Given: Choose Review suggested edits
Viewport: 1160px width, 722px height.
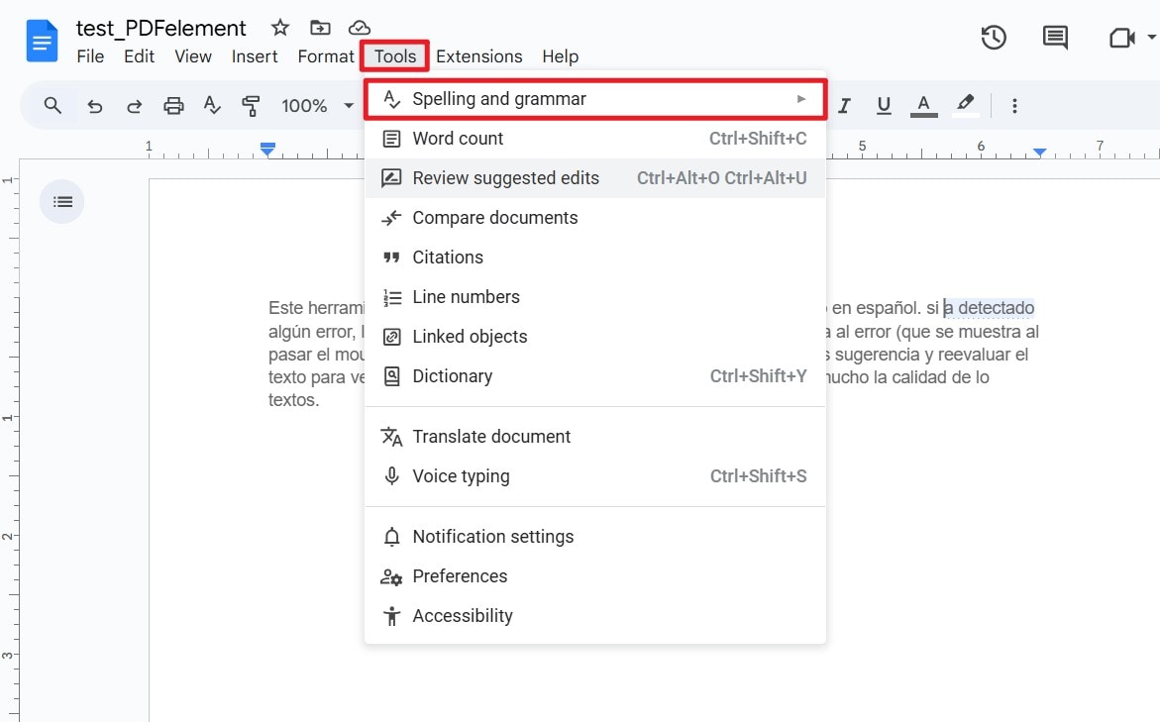Looking at the screenshot, I should [595, 178].
